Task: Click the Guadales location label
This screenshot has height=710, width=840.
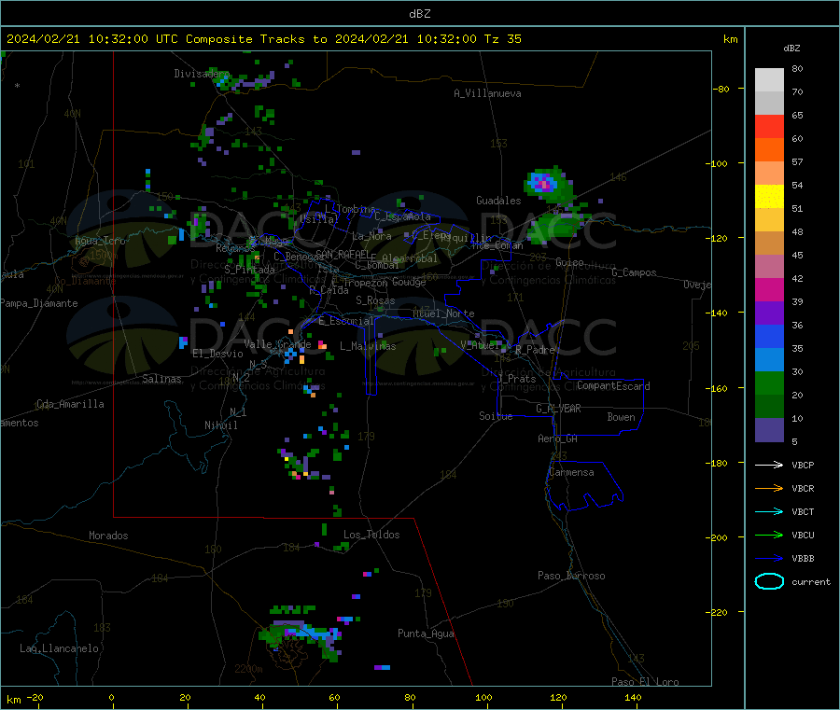Action: pyautogui.click(x=498, y=201)
